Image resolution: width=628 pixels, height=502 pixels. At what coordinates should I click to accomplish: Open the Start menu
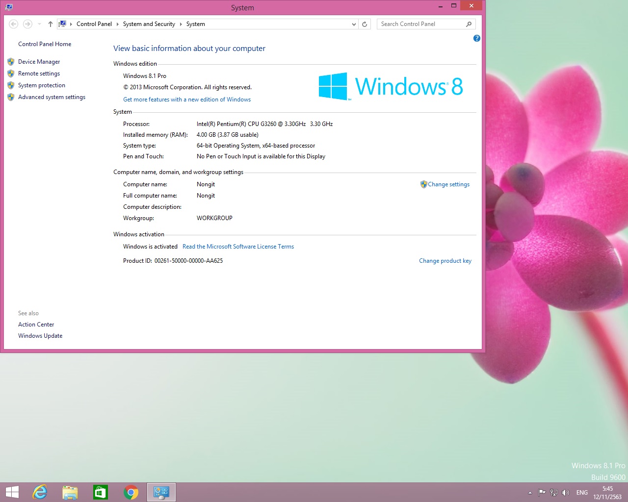coord(12,492)
